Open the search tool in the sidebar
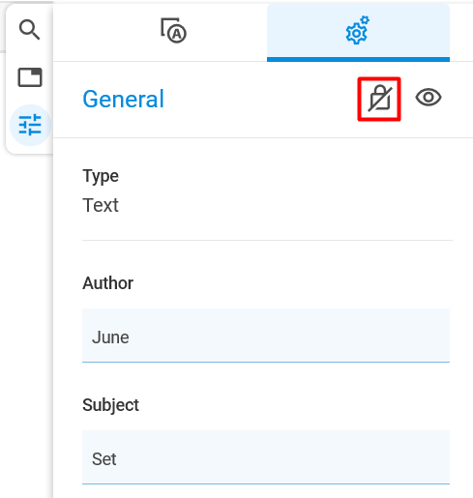 [30, 30]
